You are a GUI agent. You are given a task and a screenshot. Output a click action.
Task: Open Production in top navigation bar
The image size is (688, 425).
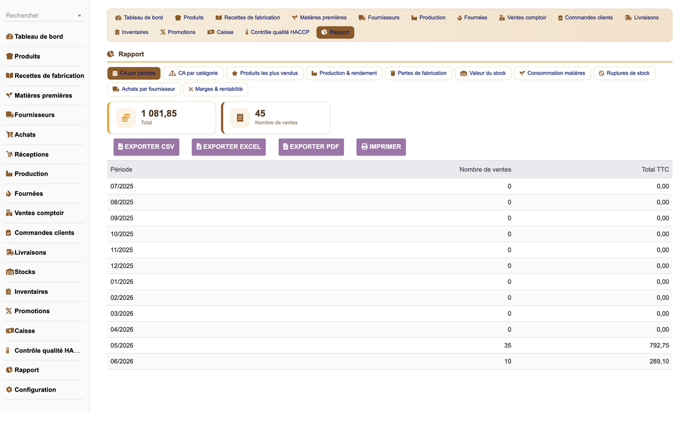tap(428, 18)
